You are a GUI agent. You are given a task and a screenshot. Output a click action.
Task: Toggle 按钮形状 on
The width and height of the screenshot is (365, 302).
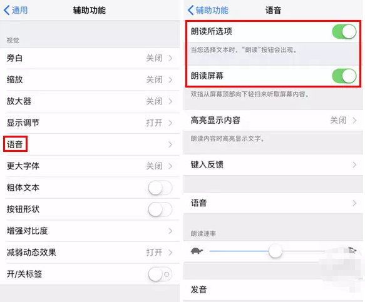coord(160,209)
